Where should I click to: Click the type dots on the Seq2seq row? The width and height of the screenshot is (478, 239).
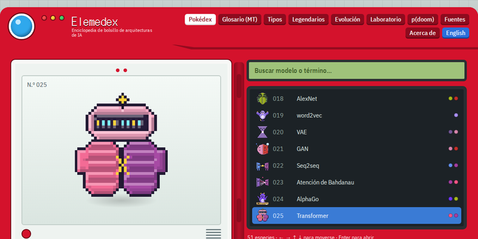454,166
